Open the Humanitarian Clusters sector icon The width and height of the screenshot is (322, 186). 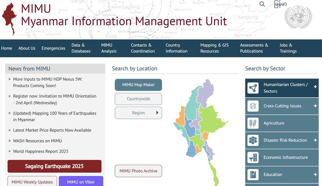click(253, 88)
